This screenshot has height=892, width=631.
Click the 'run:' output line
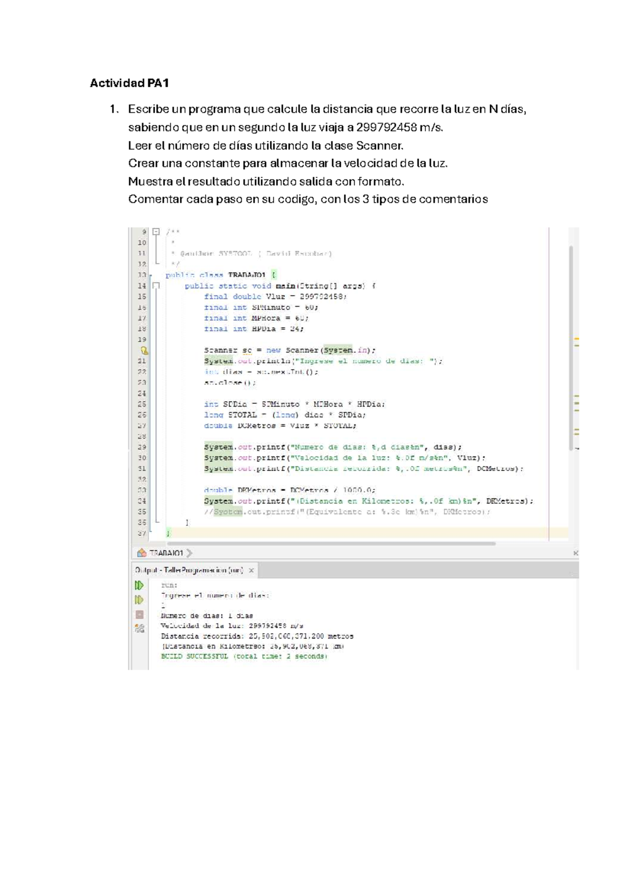169,585
